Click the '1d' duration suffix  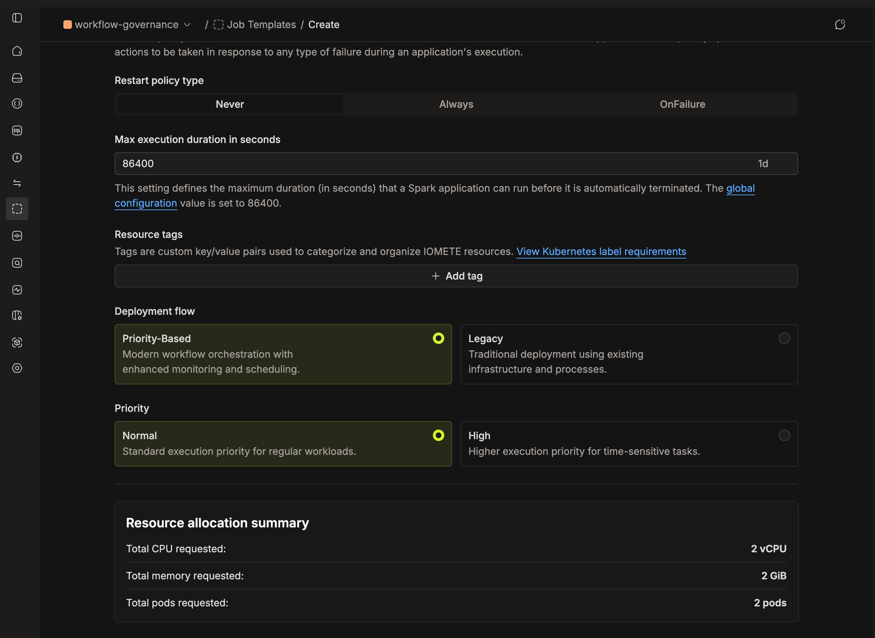[x=763, y=164]
